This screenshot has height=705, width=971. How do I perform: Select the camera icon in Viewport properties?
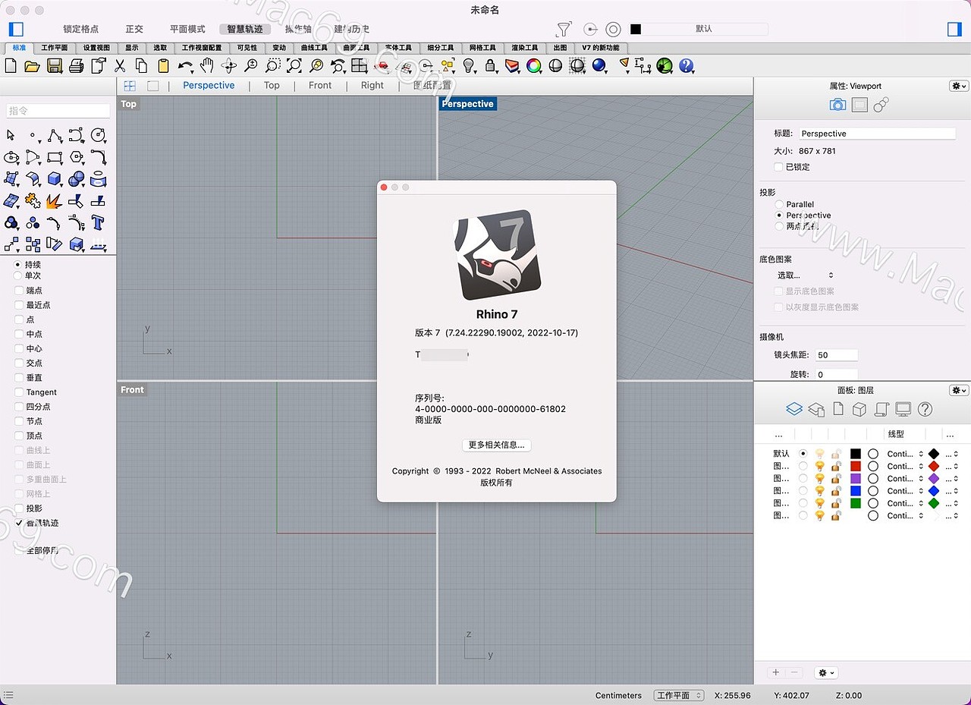(x=837, y=104)
